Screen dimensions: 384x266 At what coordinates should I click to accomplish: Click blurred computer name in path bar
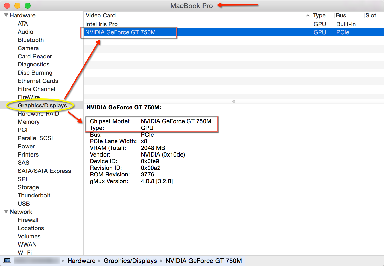37,261
